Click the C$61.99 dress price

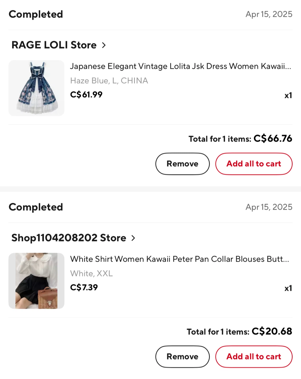(x=86, y=94)
